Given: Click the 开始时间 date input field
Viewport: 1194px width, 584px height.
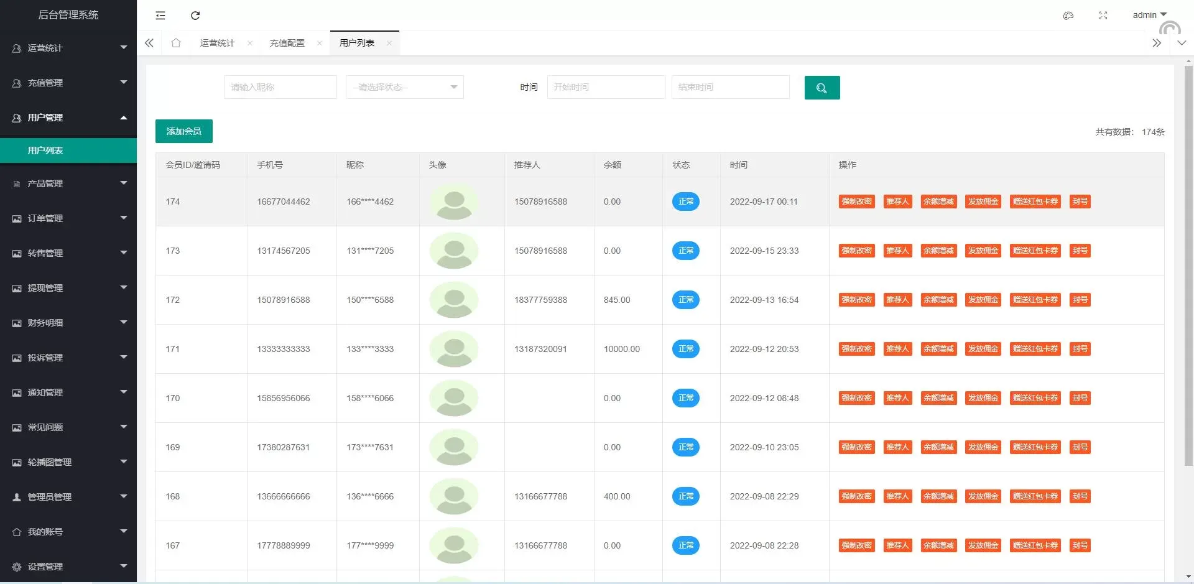Looking at the screenshot, I should (x=606, y=87).
